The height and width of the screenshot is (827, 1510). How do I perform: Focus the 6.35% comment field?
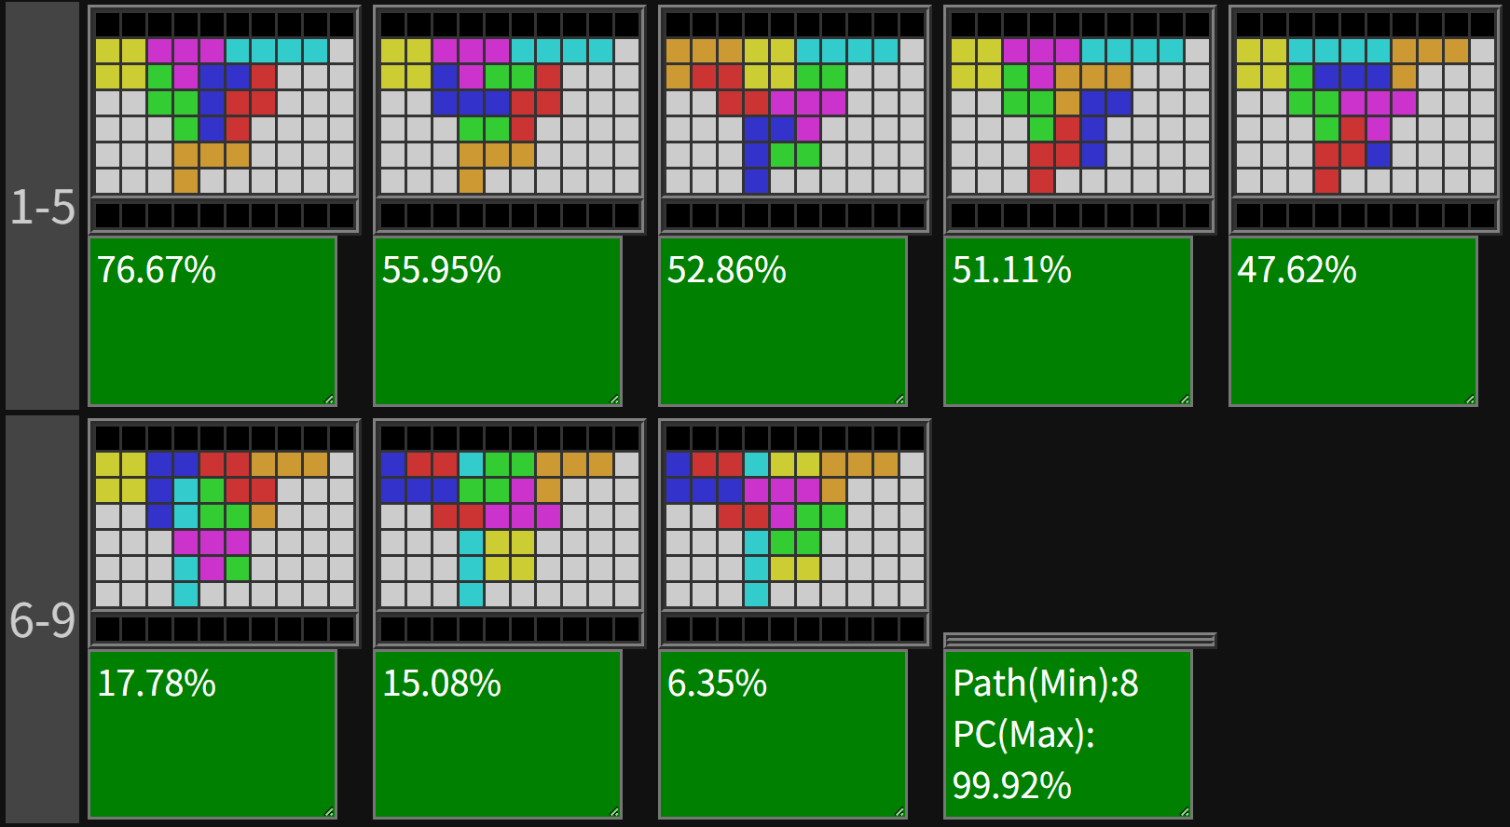783,735
